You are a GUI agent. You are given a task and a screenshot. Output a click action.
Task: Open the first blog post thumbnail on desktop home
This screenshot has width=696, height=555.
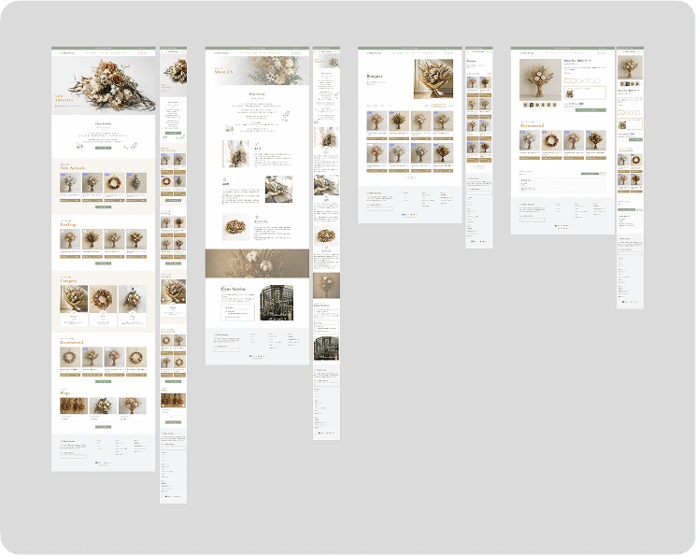(74, 406)
